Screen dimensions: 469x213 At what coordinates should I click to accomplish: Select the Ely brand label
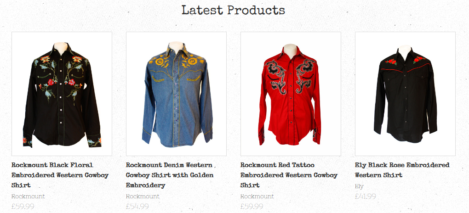[359, 186]
